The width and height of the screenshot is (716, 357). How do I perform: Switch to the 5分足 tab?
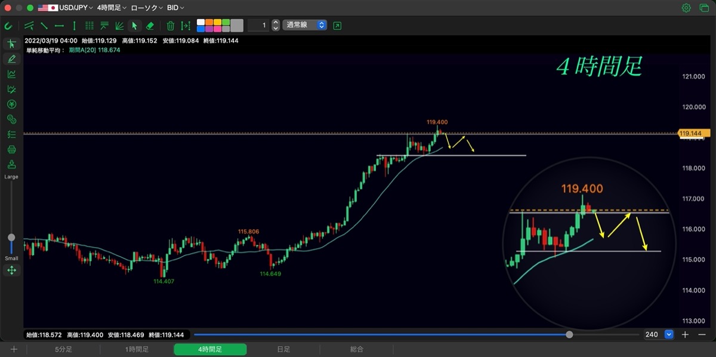(63, 349)
